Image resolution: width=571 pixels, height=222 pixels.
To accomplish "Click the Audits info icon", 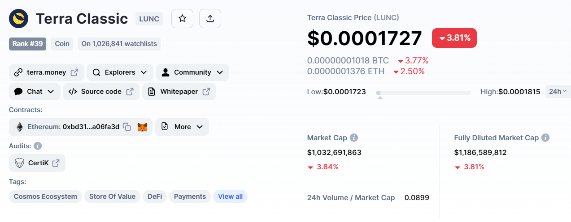I will pos(38,146).
